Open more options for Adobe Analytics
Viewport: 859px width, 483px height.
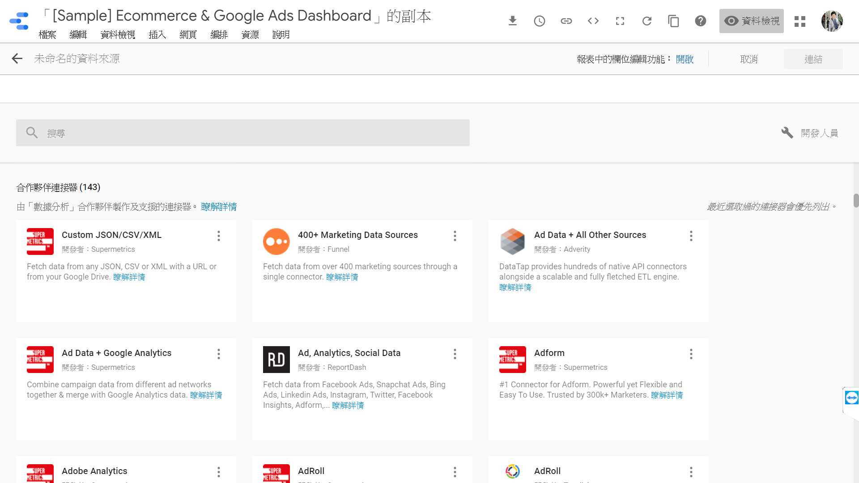219,472
